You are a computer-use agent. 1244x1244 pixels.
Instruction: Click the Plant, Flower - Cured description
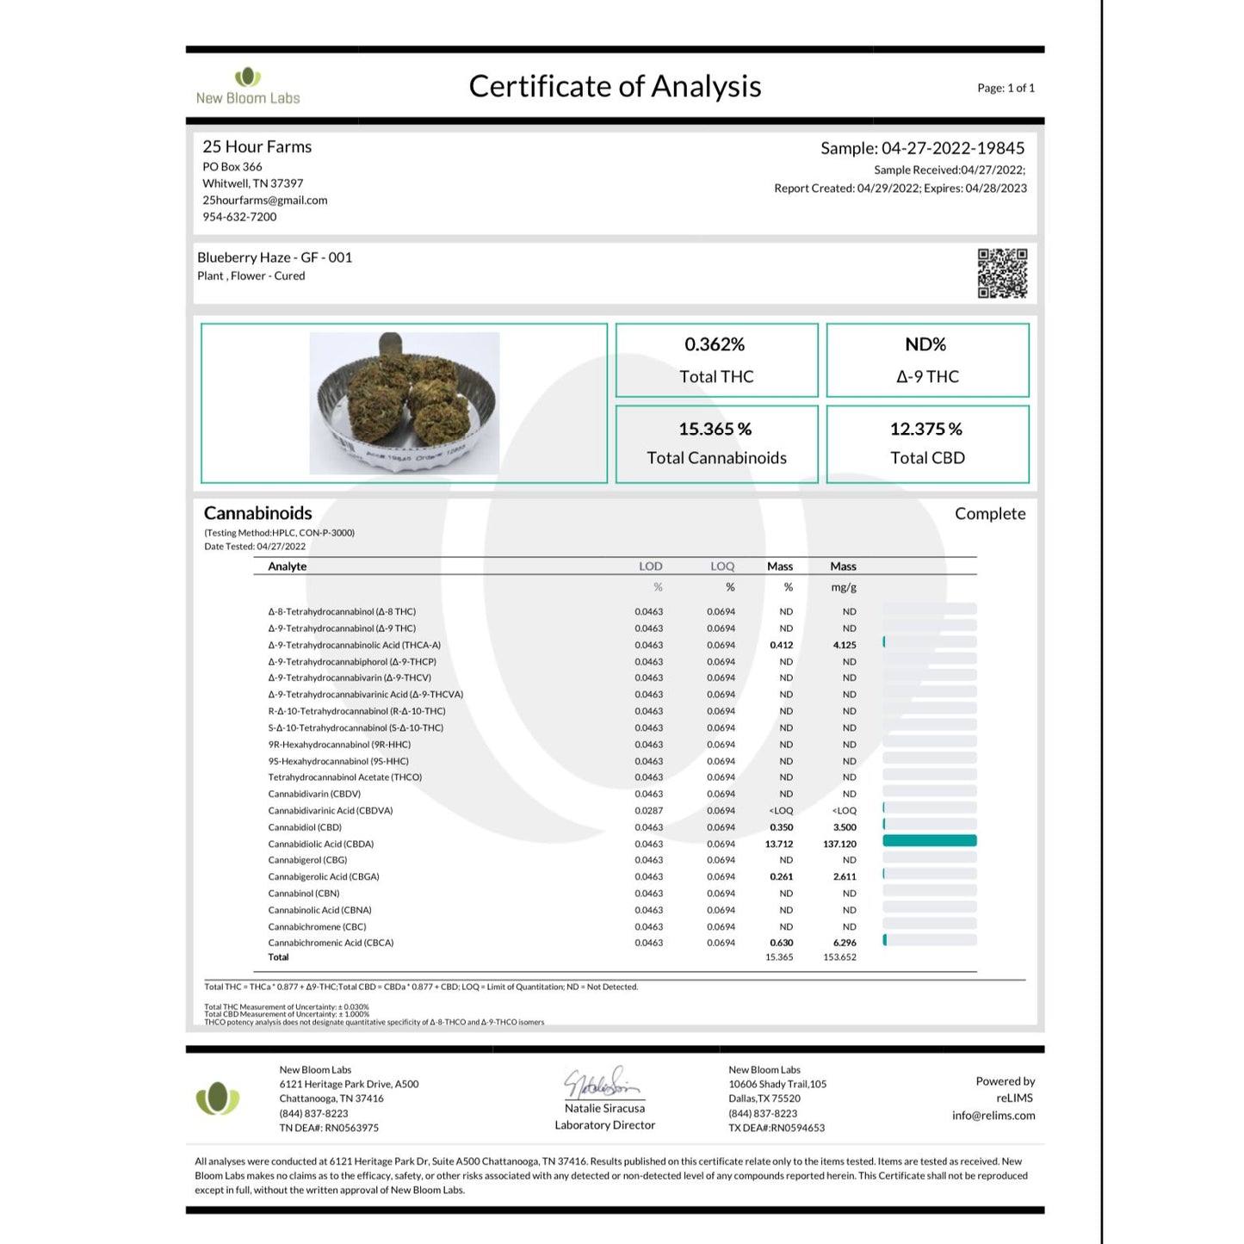[251, 276]
